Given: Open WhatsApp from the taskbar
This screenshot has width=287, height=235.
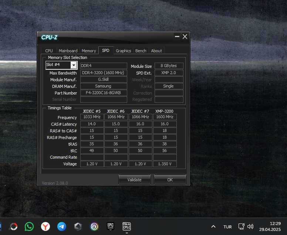Looking at the screenshot, I should (29, 226).
